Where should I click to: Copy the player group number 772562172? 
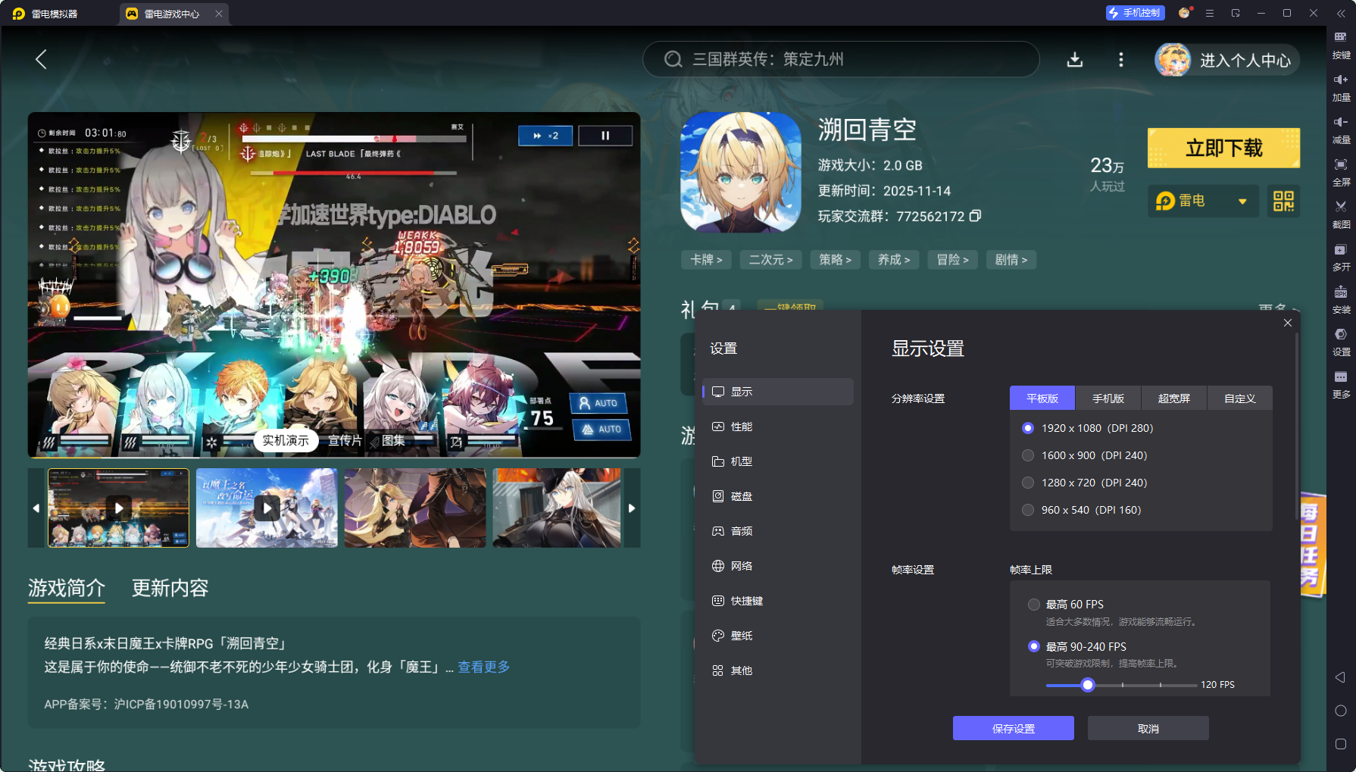point(976,216)
